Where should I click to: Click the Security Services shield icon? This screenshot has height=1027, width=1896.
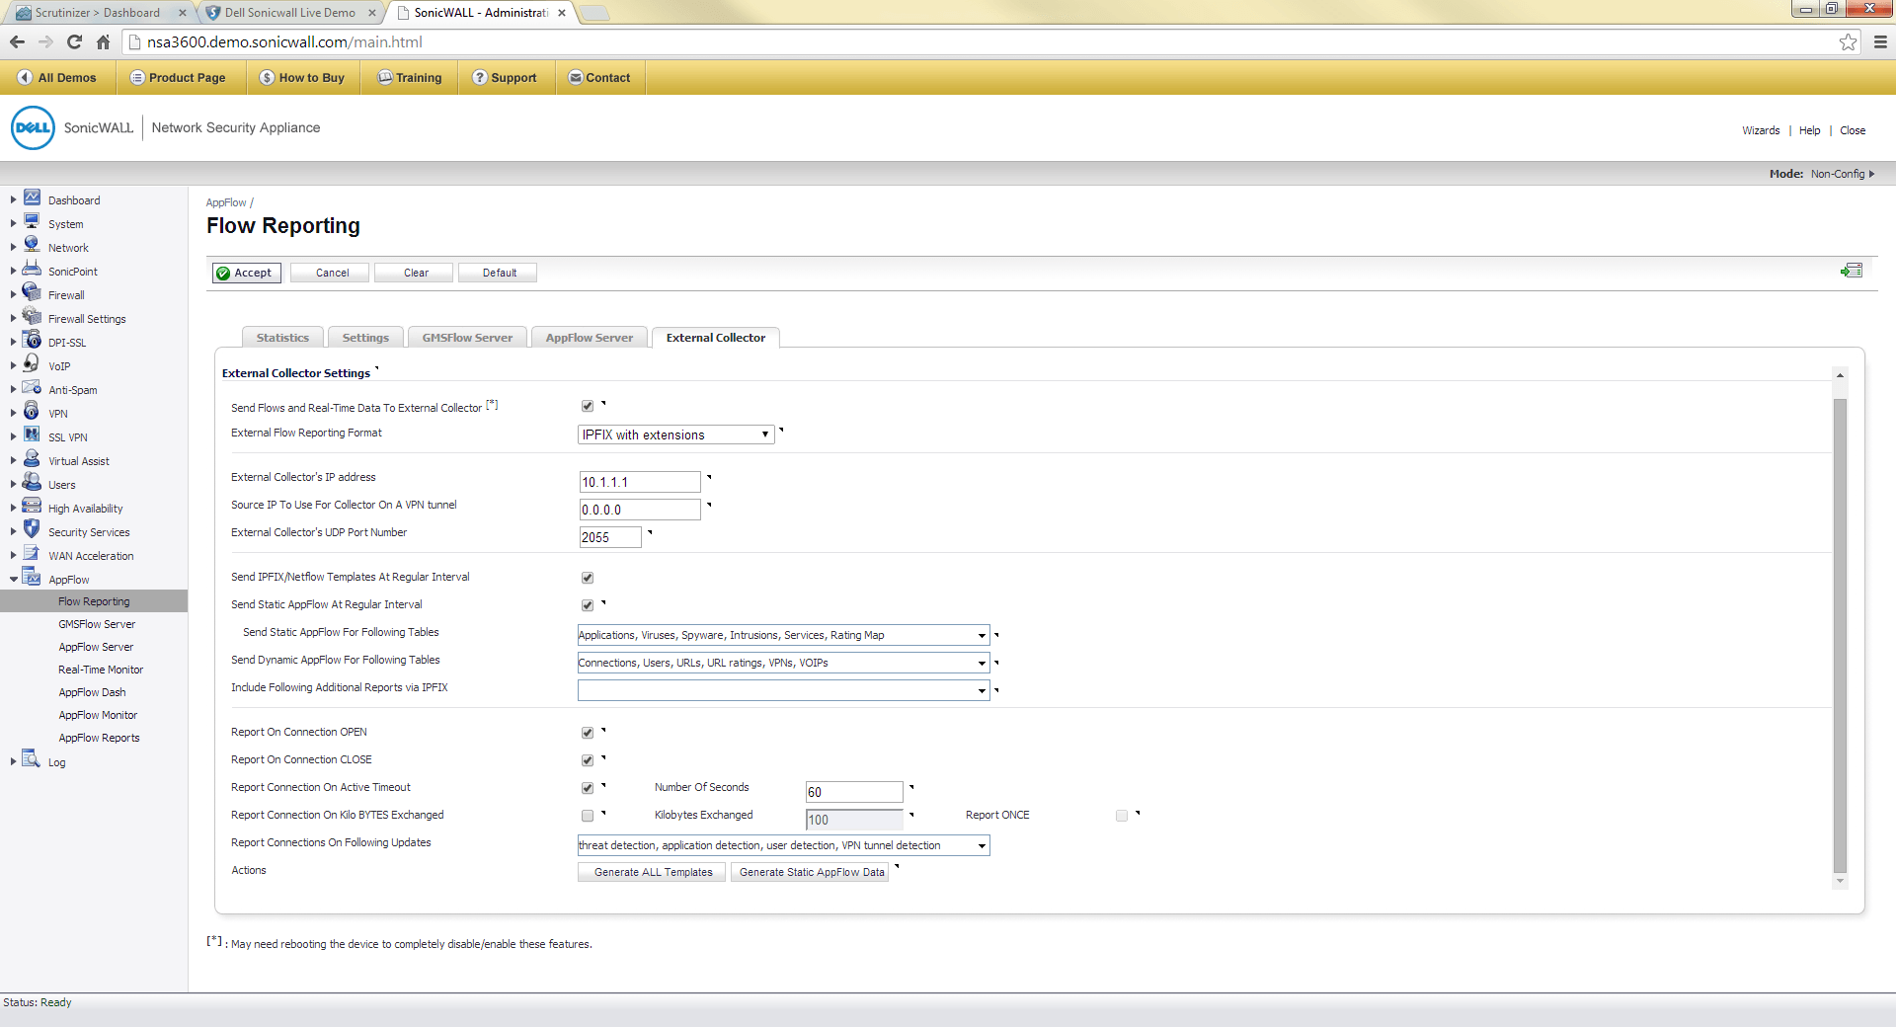click(32, 530)
